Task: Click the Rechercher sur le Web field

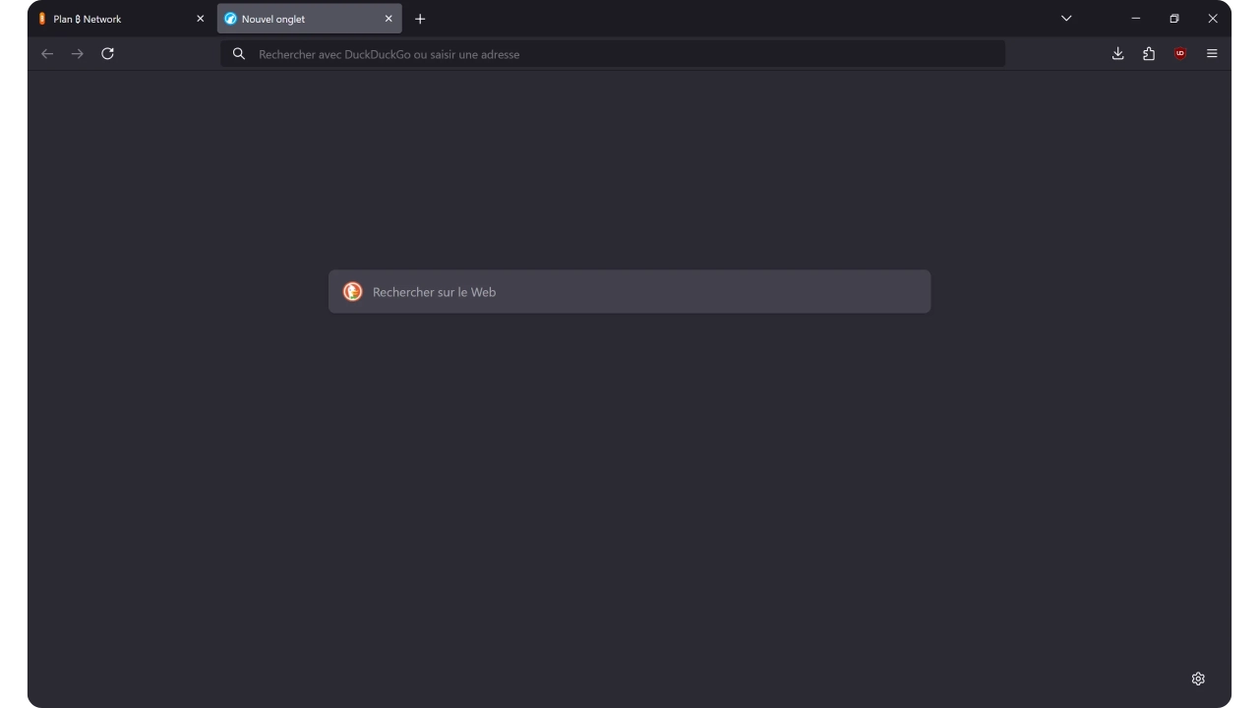Action: 629,292
